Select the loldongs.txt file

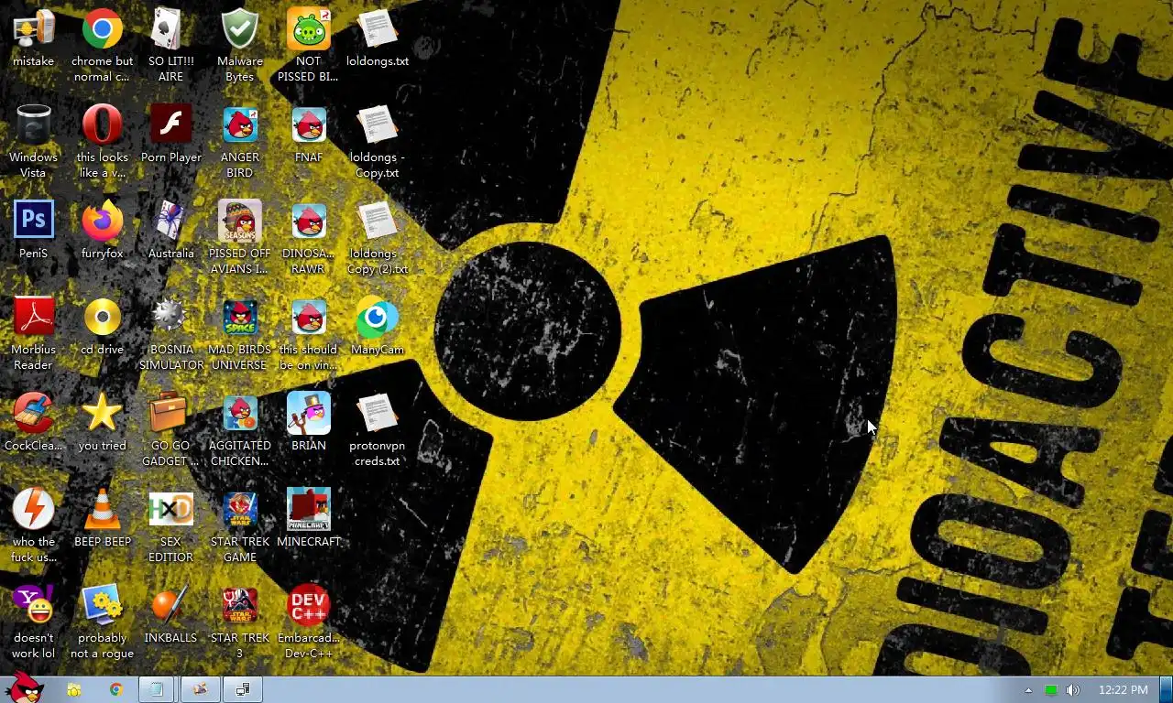377,38
